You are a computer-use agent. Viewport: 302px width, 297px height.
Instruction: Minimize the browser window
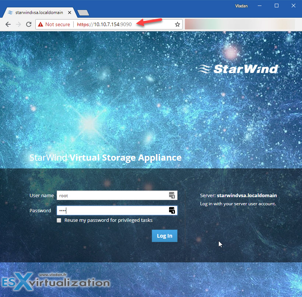point(260,6)
